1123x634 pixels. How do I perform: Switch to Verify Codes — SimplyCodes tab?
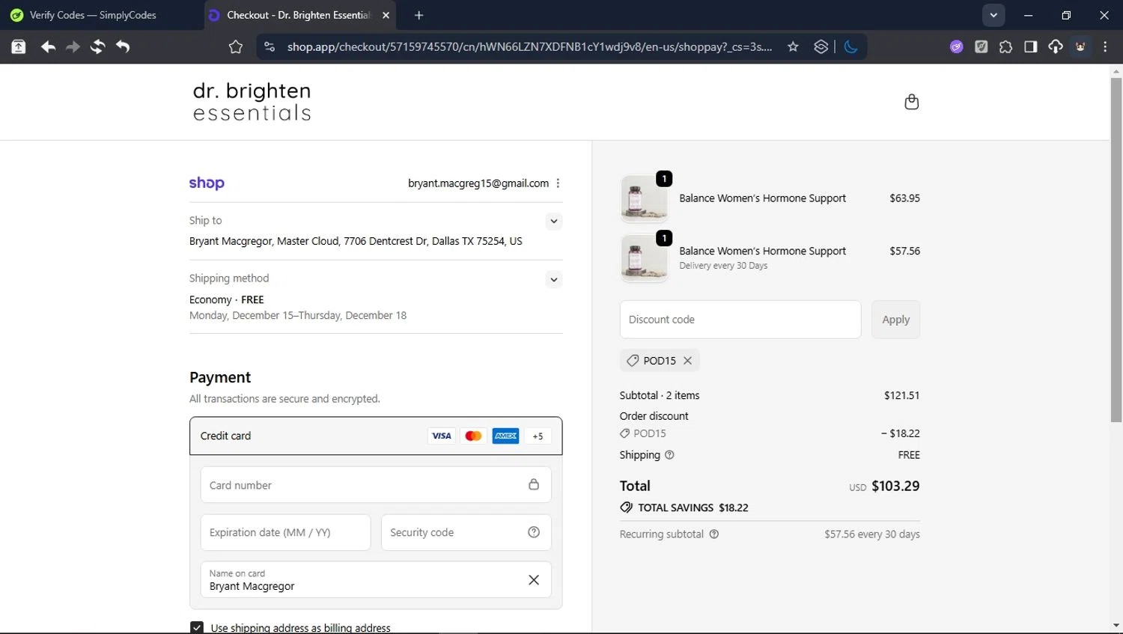(x=93, y=15)
